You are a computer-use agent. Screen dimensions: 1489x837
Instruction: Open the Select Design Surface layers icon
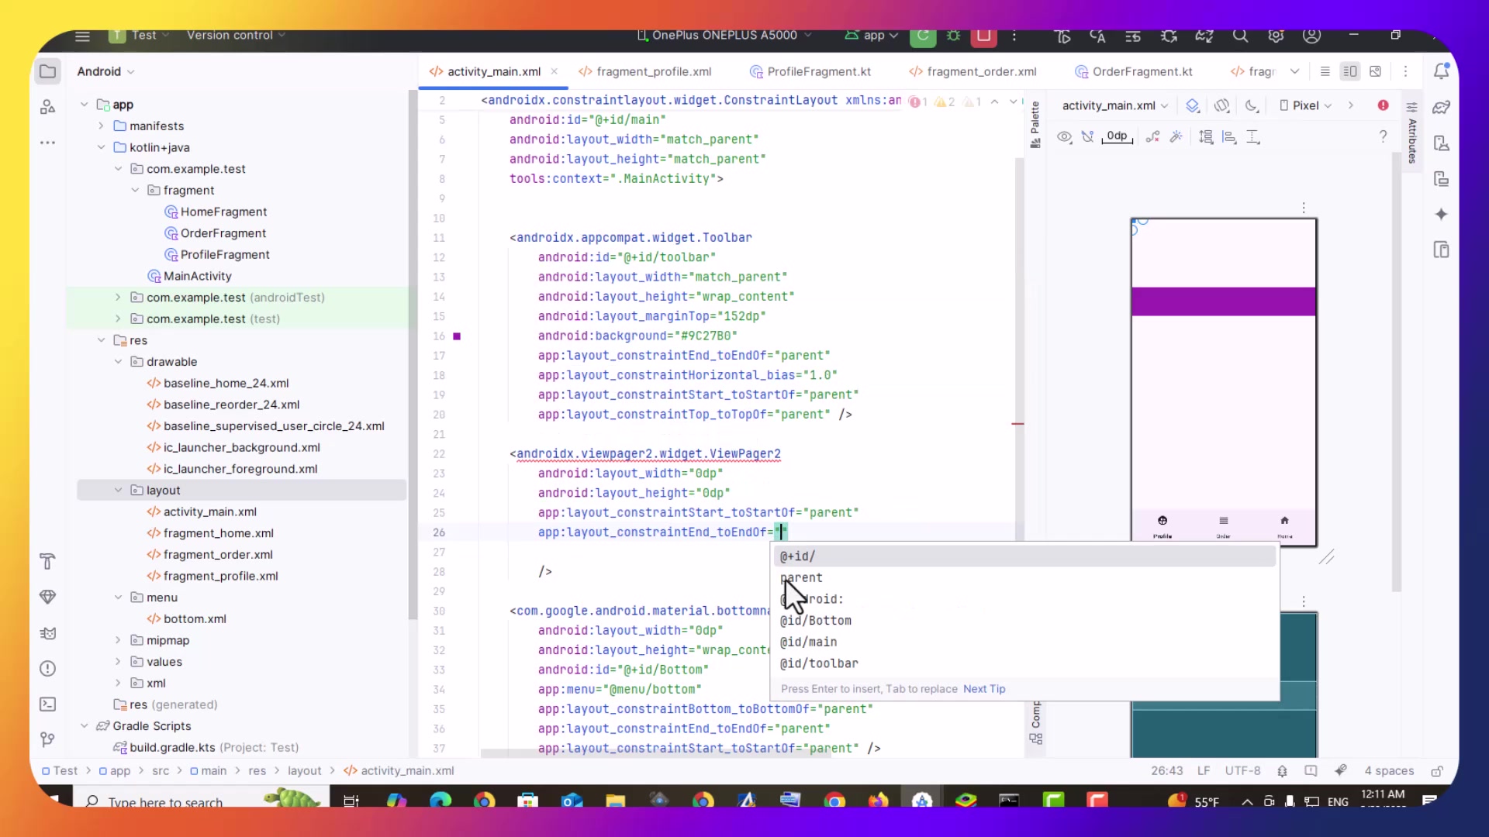[1193, 105]
